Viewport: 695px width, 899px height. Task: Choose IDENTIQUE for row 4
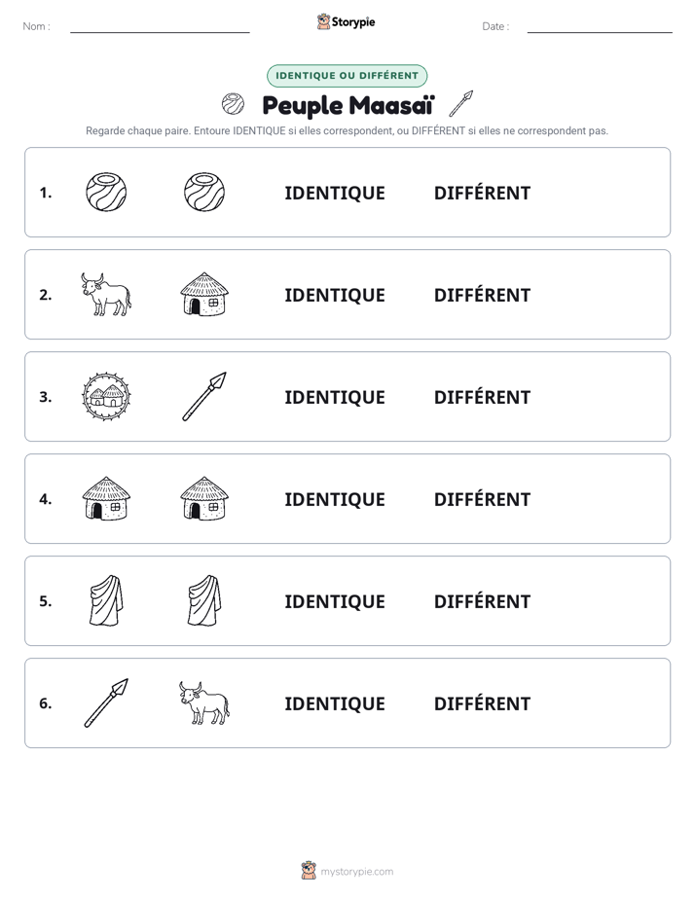[x=335, y=499]
